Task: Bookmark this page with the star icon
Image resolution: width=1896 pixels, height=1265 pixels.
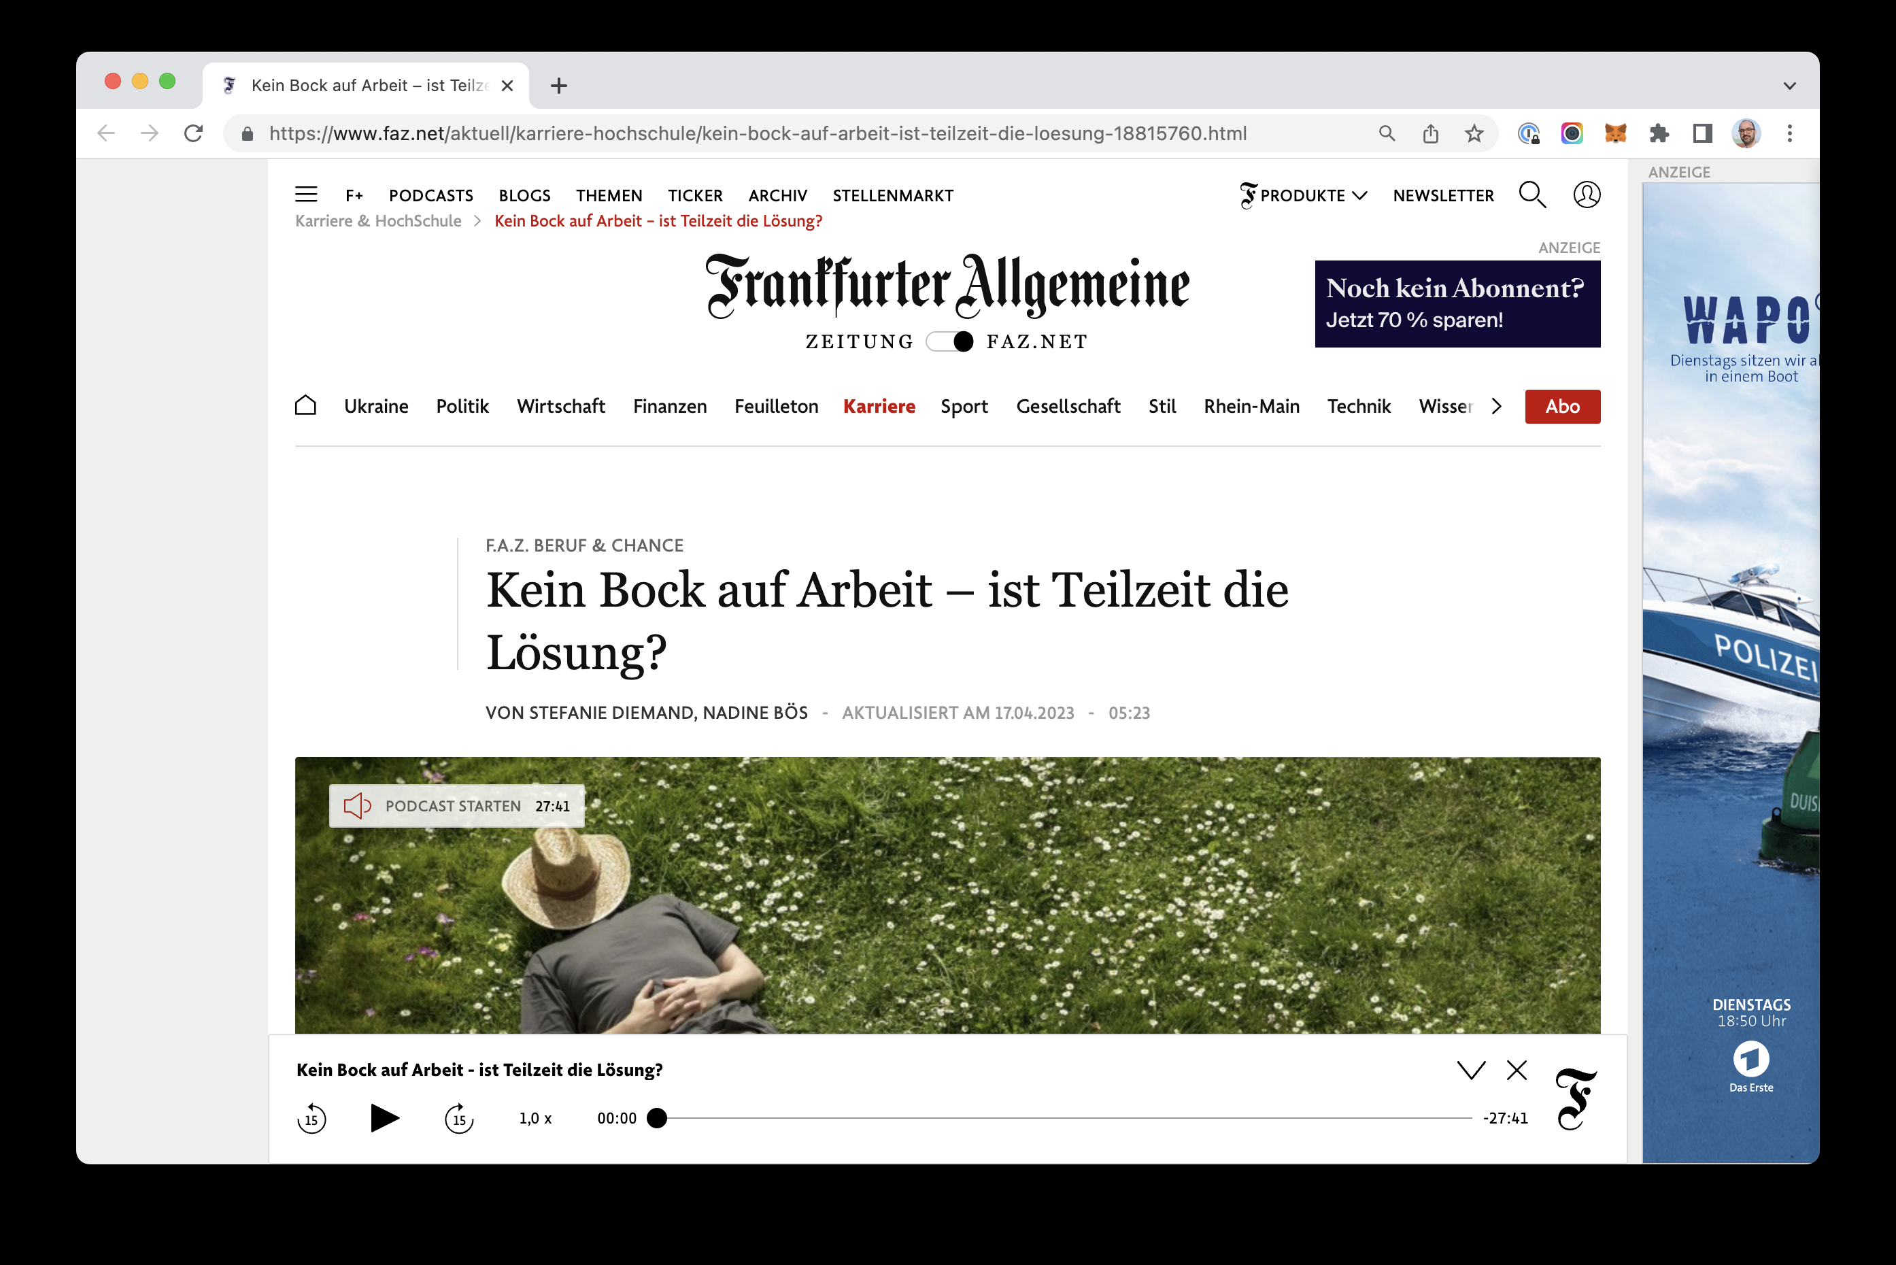Action: pyautogui.click(x=1474, y=133)
